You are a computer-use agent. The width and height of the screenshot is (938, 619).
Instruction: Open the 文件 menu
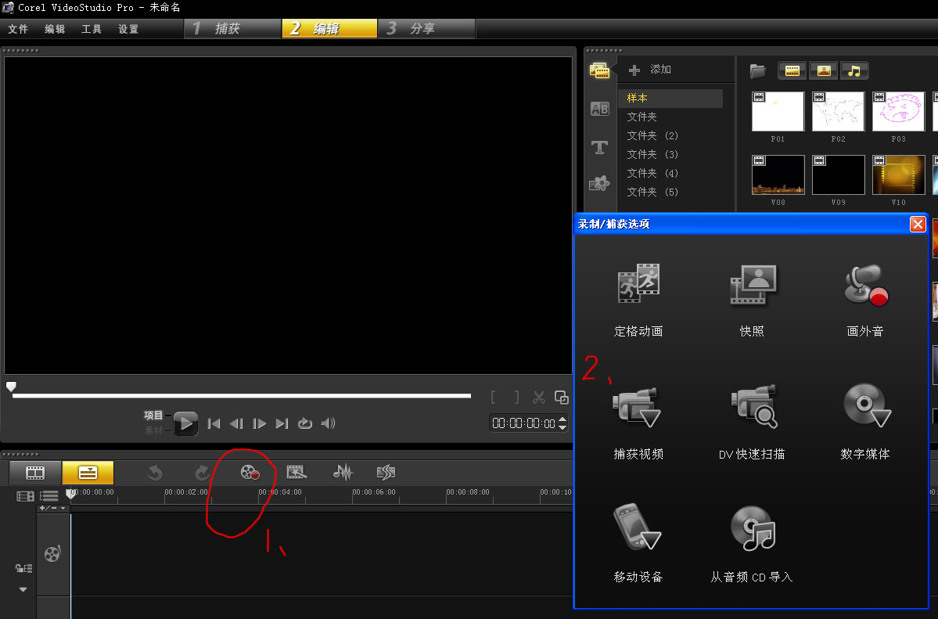[x=18, y=29]
